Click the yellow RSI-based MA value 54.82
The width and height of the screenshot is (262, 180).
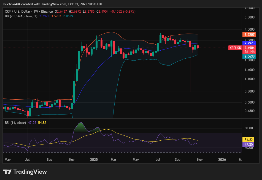coord(249,140)
